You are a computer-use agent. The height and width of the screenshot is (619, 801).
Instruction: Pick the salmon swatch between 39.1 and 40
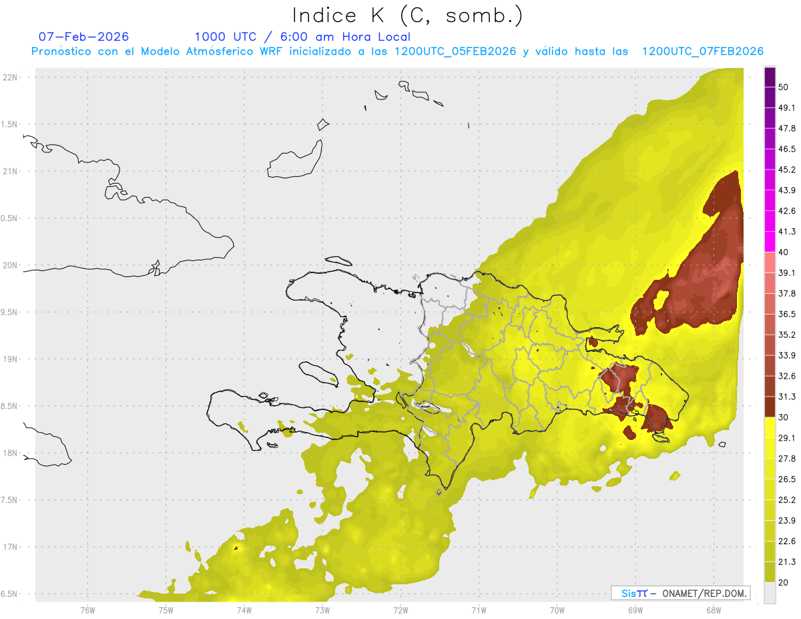point(770,262)
